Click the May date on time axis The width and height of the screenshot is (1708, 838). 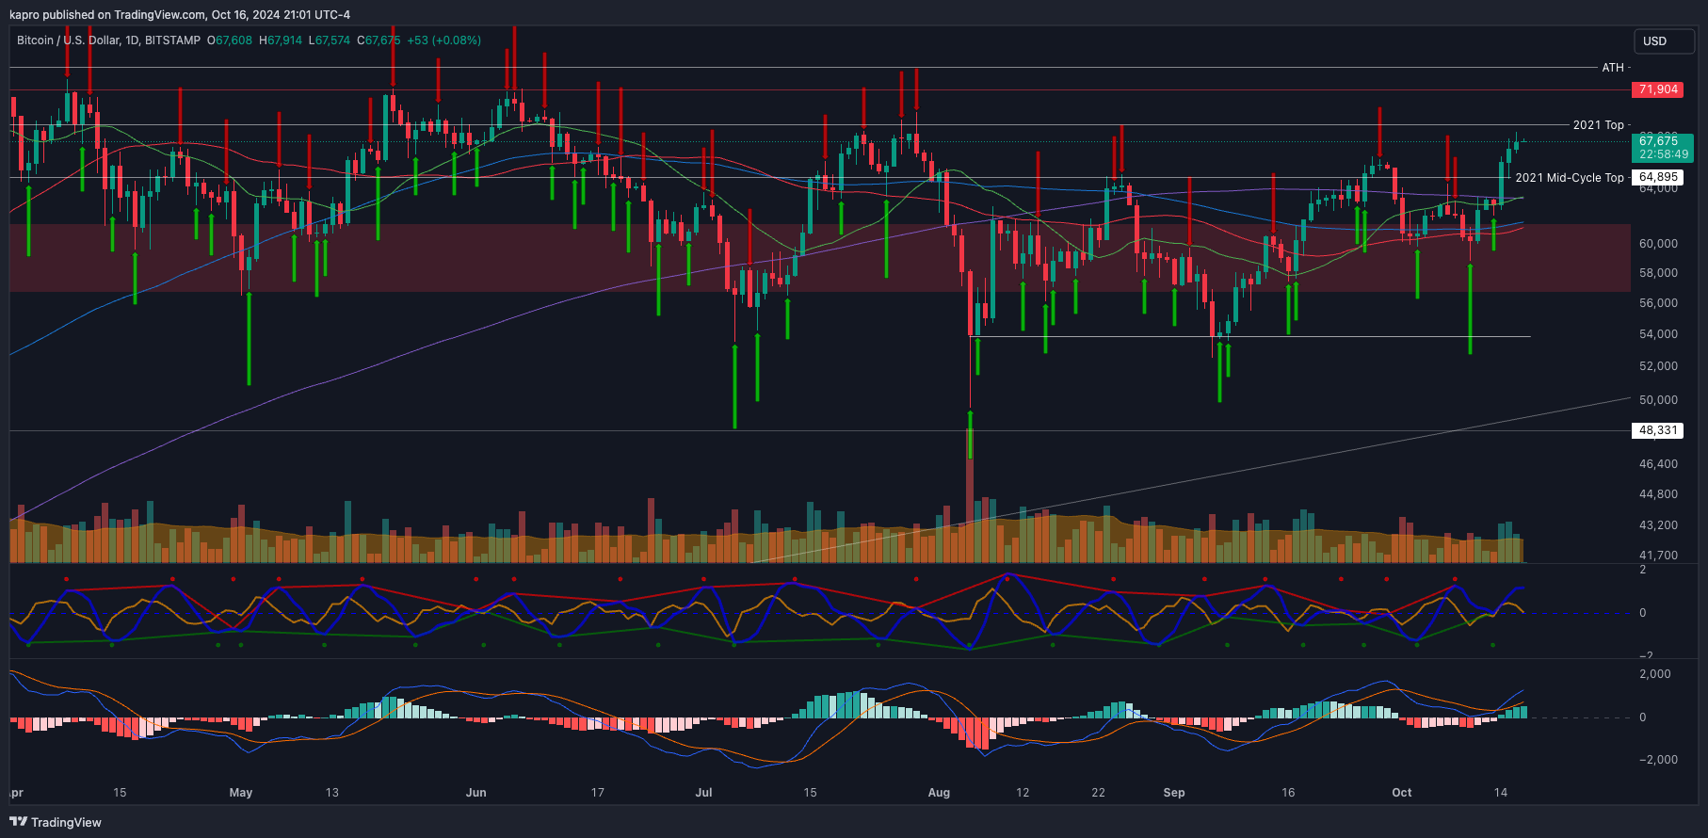pyautogui.click(x=241, y=793)
